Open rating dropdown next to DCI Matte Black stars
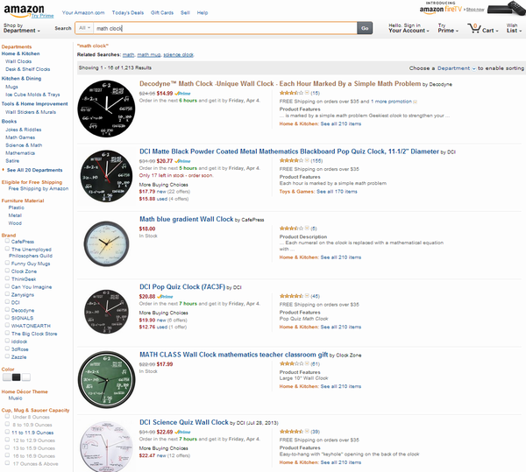526x472 pixels. pos(307,160)
